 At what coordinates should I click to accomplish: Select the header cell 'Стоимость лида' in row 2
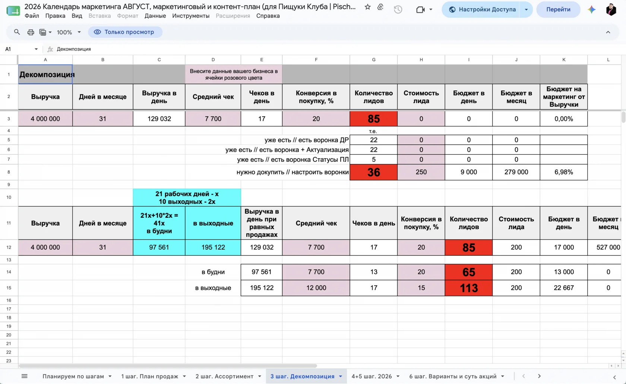click(421, 97)
